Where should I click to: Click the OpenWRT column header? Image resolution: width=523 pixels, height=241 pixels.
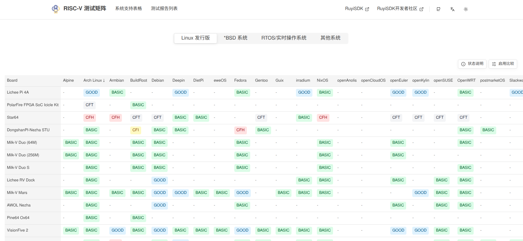point(467,81)
